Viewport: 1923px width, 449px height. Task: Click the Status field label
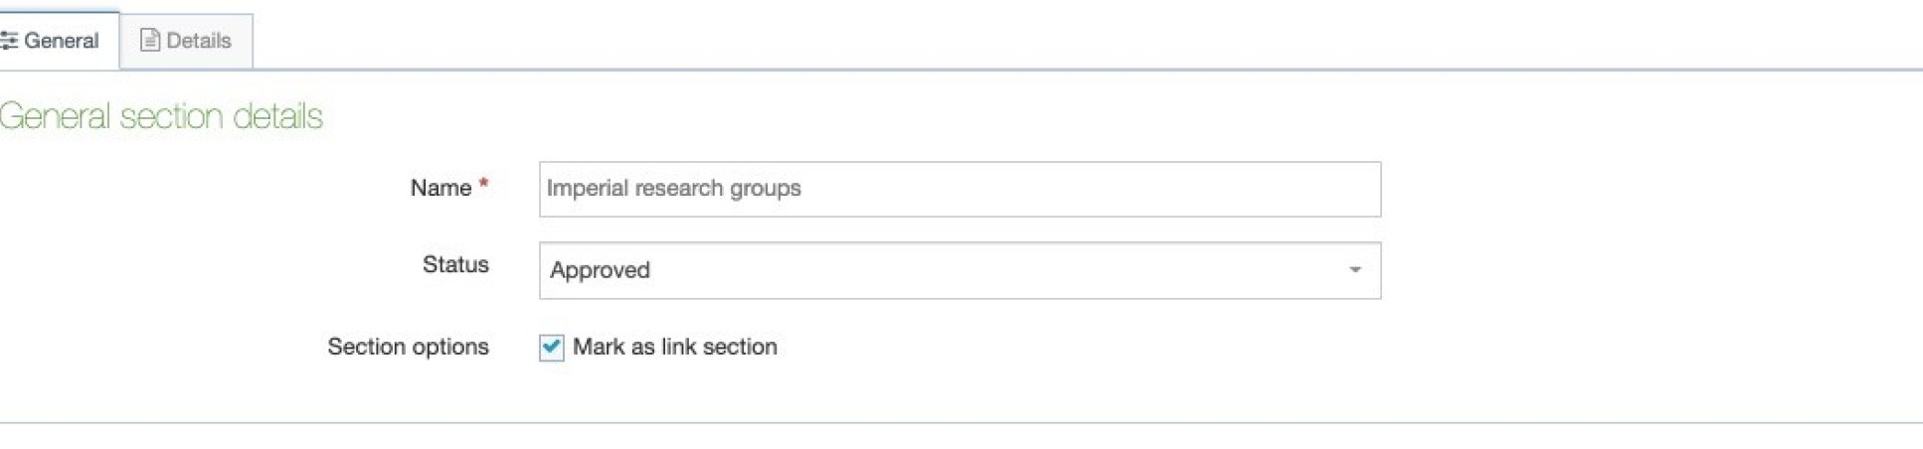coord(455,264)
